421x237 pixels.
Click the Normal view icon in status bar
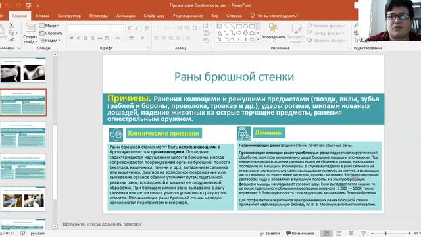pyautogui.click(x=326, y=233)
